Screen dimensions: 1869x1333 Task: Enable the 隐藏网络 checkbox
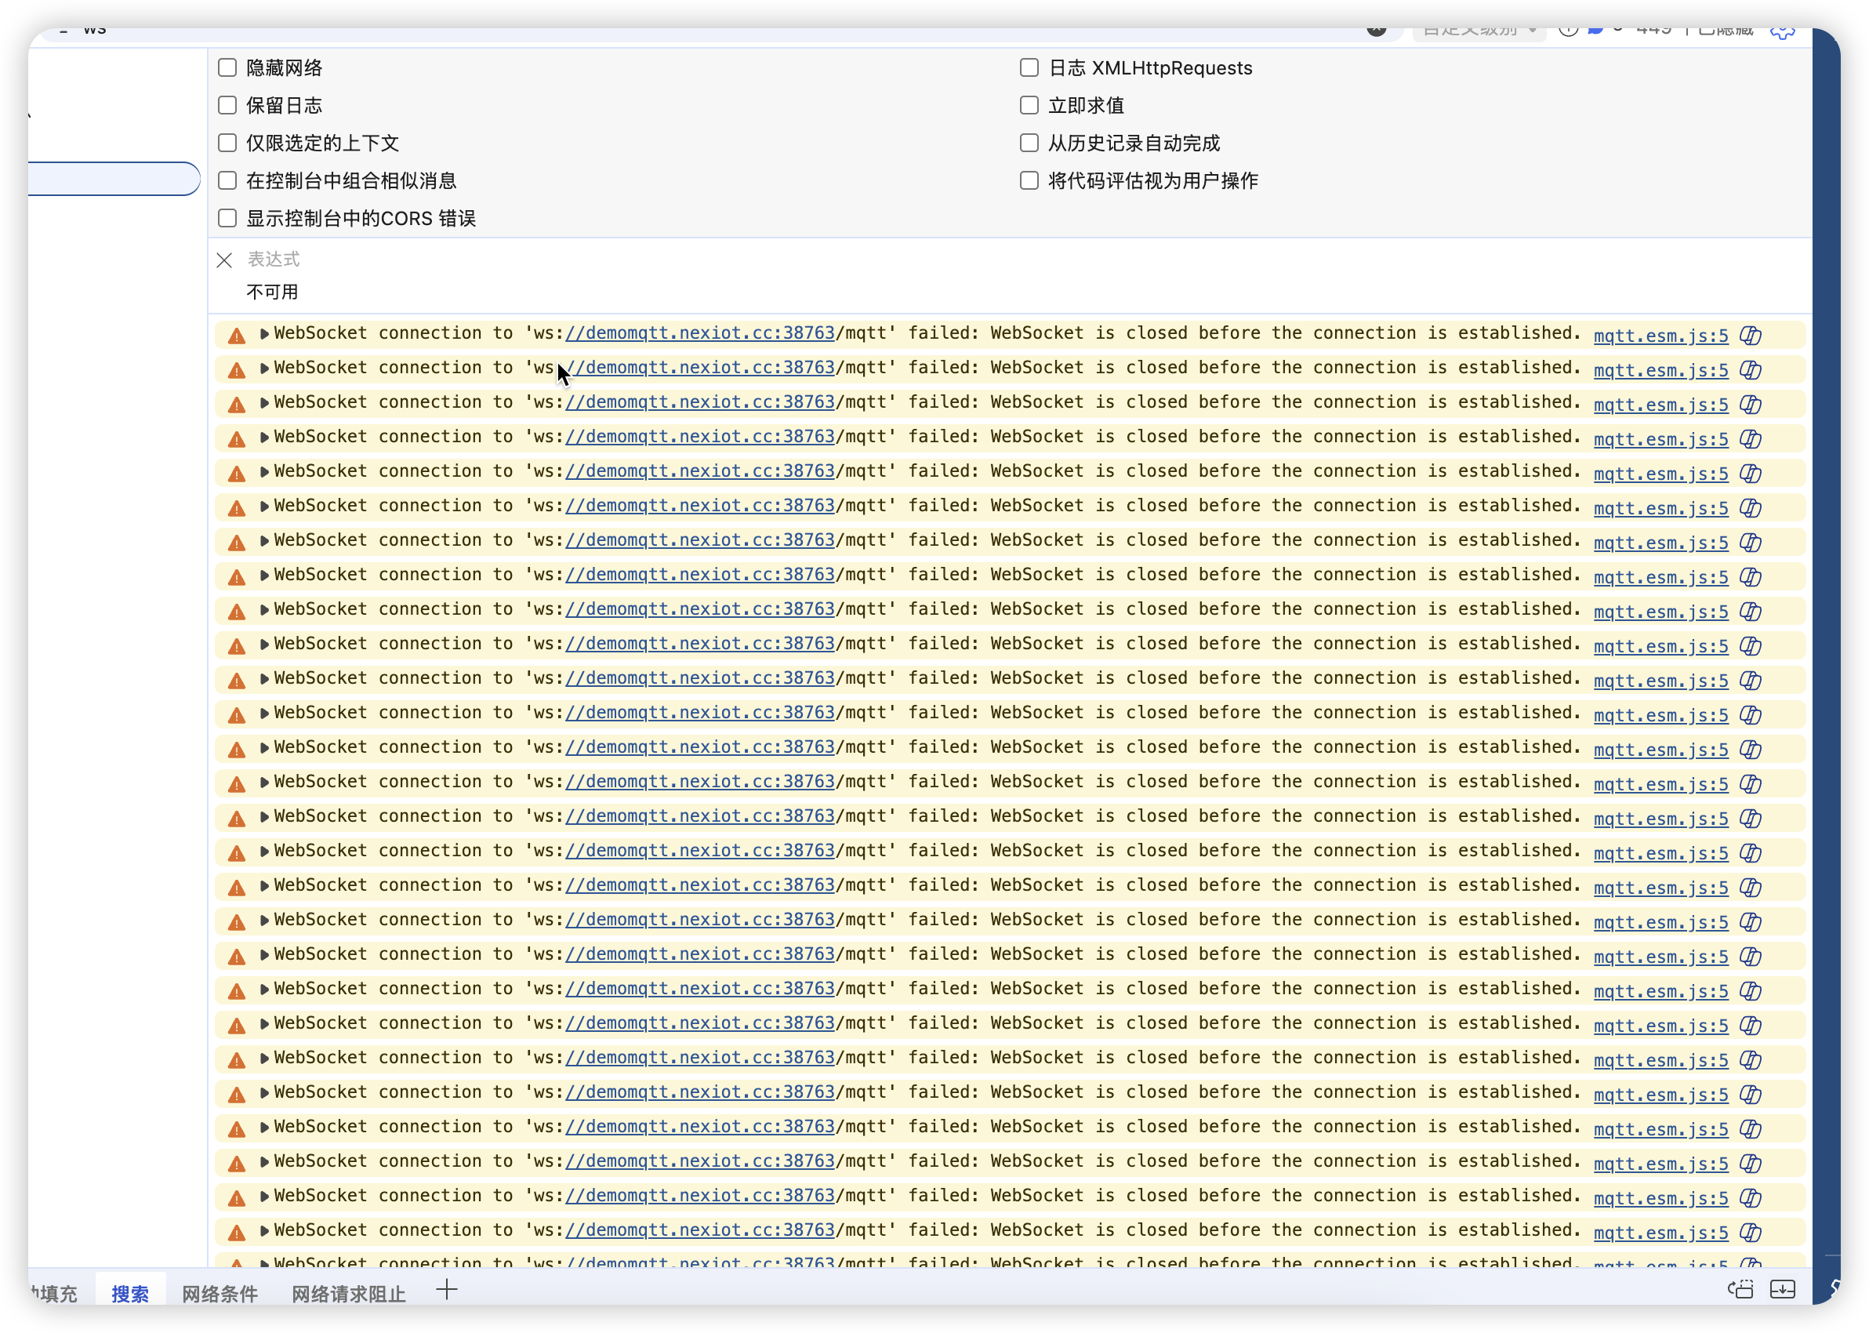pyautogui.click(x=227, y=67)
